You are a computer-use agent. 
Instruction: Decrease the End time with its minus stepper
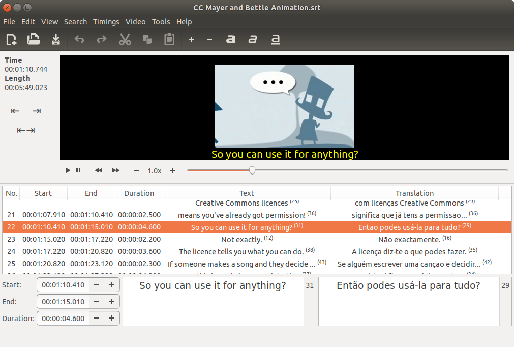click(x=96, y=301)
